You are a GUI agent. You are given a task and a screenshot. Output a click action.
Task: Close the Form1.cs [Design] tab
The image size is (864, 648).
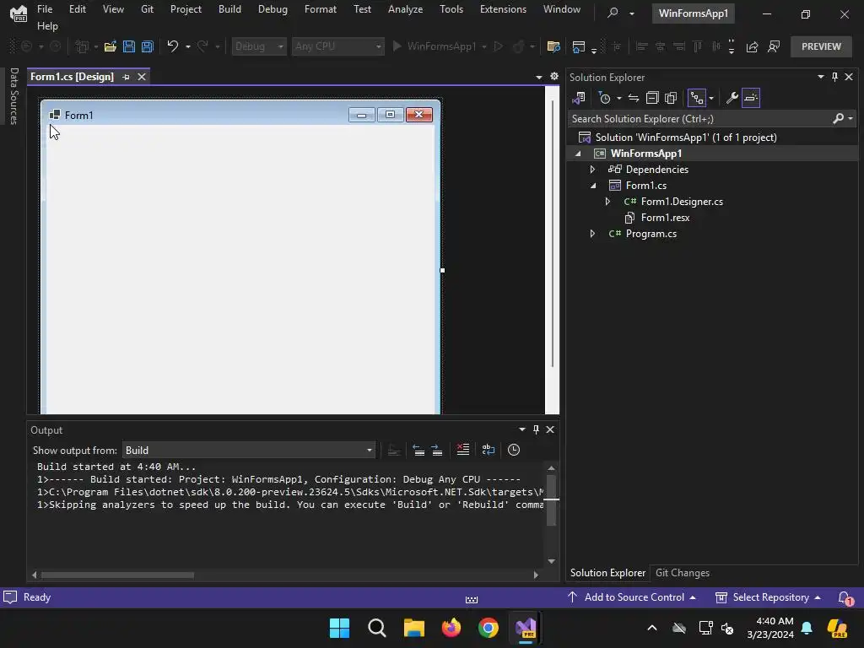pos(142,77)
